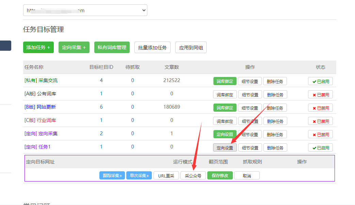Toggle 已禁用 status for [A版] 公有词库
Viewport: 355px width, 205px height.
pyautogui.click(x=320, y=94)
